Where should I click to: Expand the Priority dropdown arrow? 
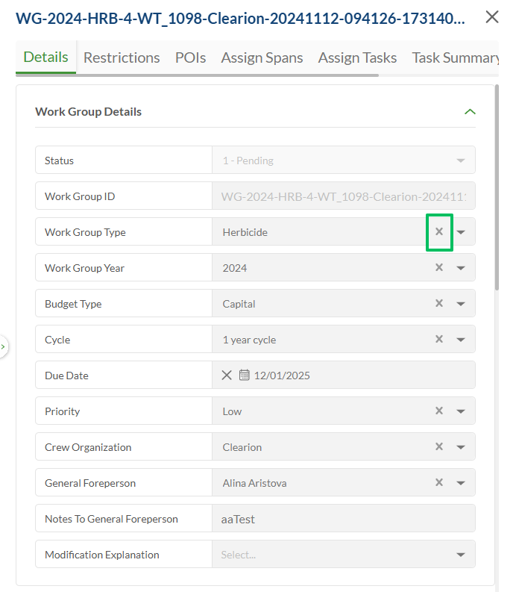pos(461,411)
